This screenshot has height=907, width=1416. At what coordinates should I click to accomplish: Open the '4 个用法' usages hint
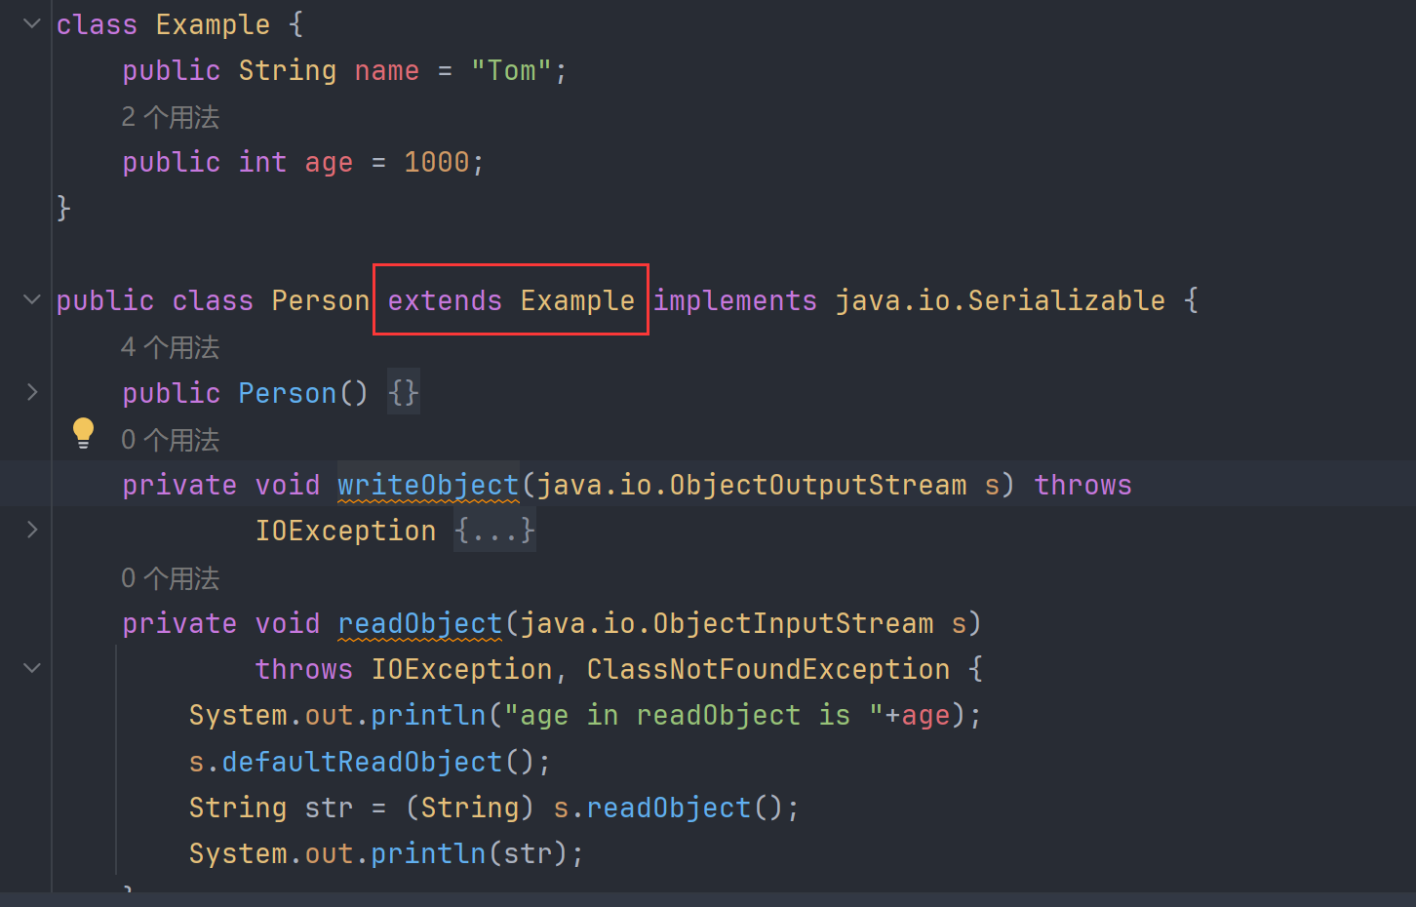tap(171, 347)
